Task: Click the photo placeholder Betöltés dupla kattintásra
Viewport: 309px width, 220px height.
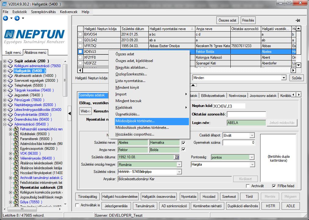Action: pos(278,158)
